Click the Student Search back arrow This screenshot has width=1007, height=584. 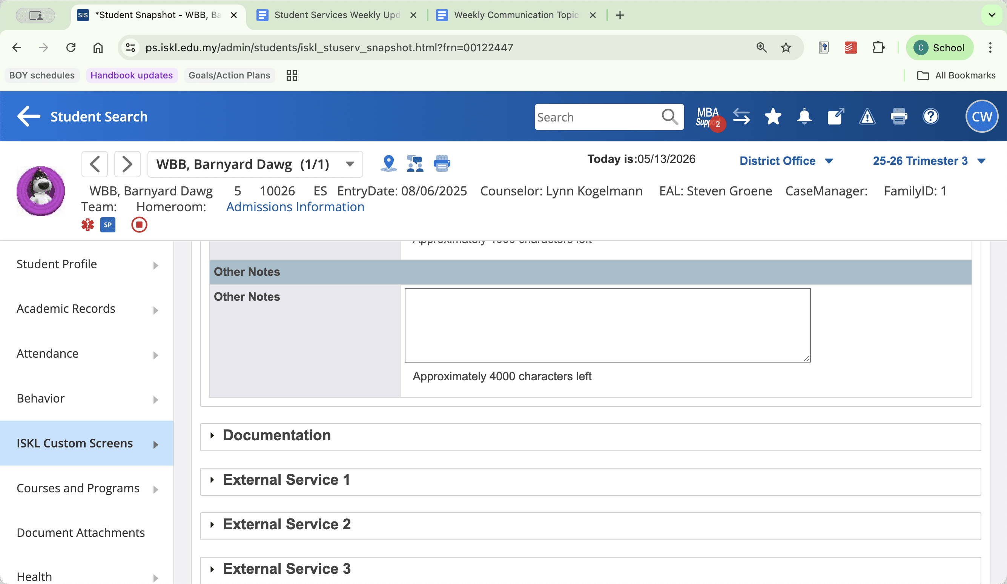(29, 116)
